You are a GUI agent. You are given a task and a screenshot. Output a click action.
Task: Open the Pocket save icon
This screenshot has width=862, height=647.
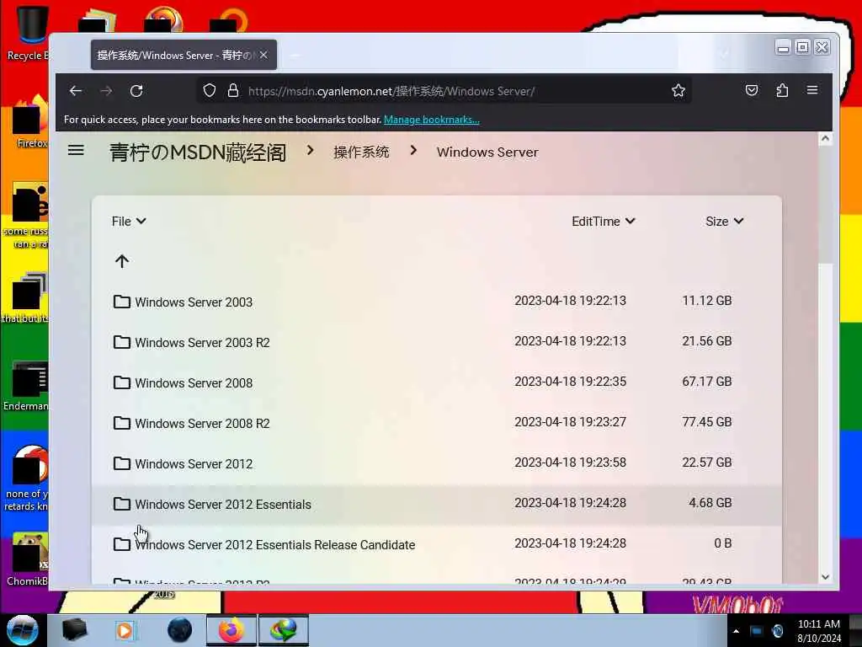pyautogui.click(x=752, y=90)
